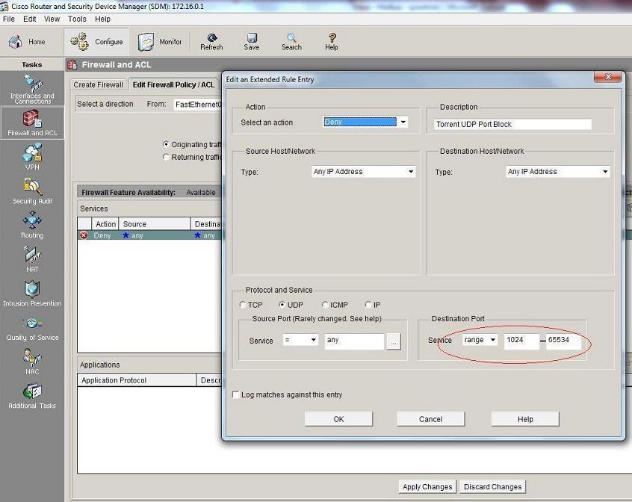Go to the Routing task
The width and height of the screenshot is (632, 502).
tap(32, 225)
